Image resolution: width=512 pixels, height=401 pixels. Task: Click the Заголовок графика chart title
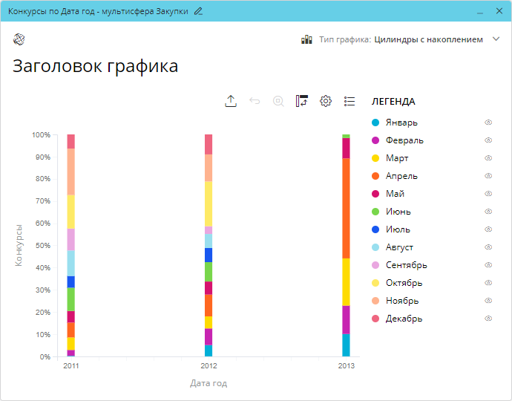tap(95, 66)
